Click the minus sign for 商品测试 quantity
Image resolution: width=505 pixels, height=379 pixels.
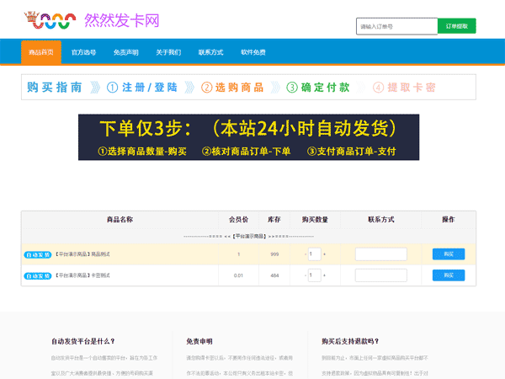point(305,254)
